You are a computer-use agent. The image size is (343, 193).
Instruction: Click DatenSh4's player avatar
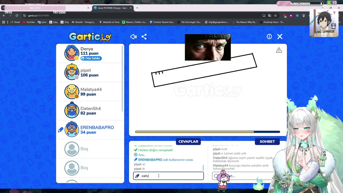tap(72, 110)
